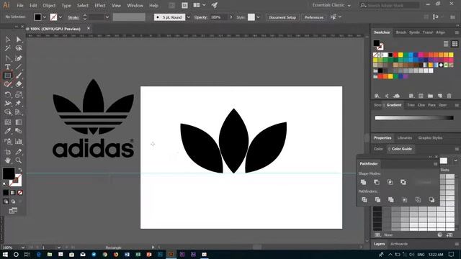Click the Opacity value field

point(218,17)
